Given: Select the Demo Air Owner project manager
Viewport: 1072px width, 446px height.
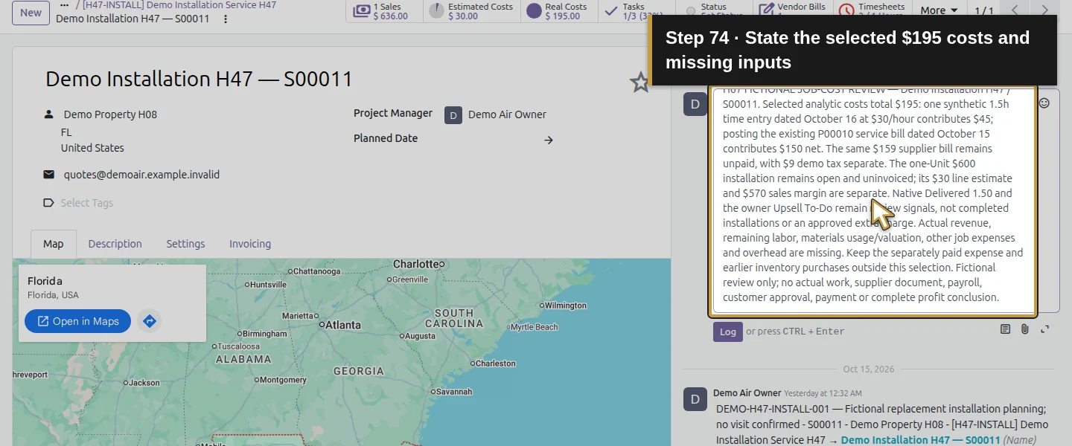Looking at the screenshot, I should pos(507,114).
